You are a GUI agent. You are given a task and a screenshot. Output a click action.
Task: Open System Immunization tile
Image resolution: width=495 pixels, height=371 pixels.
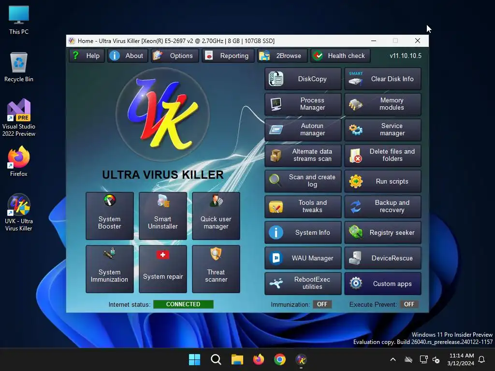110,269
